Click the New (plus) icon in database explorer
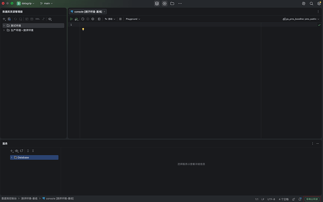Image resolution: width=323 pixels, height=202 pixels. (4, 19)
